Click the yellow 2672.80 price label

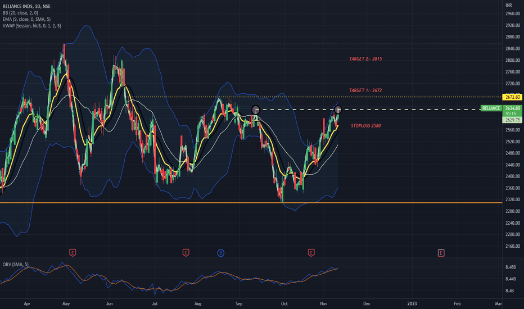(513, 97)
